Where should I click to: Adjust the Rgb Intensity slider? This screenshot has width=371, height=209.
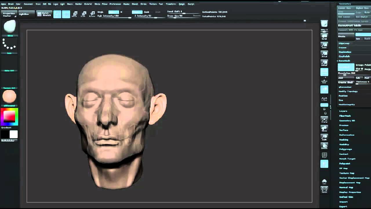pyautogui.click(x=114, y=16)
